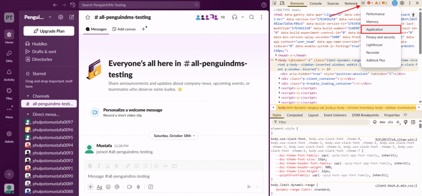Click the history clock icon
This screenshot has width=422, height=196.
(x=73, y=5)
